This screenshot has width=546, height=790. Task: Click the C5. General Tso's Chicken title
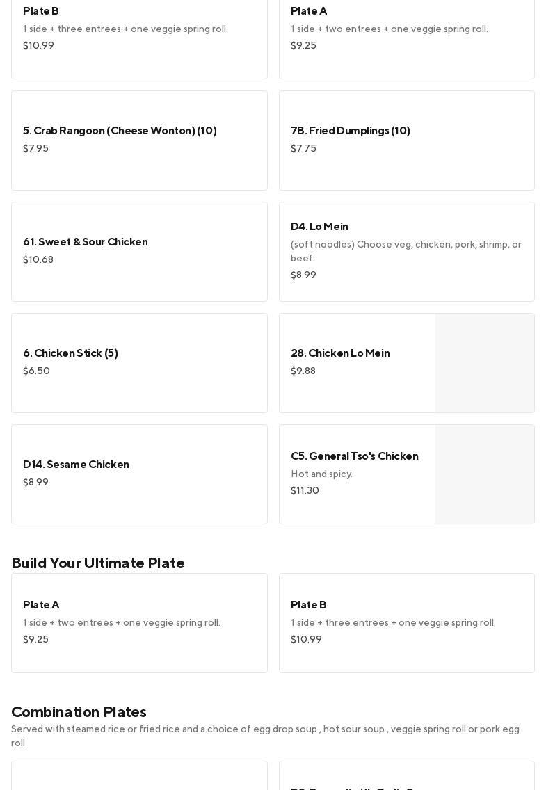(354, 456)
